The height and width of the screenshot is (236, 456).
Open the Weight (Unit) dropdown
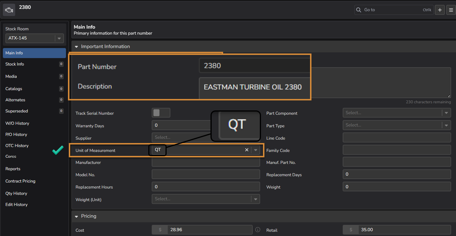[x=256, y=199]
